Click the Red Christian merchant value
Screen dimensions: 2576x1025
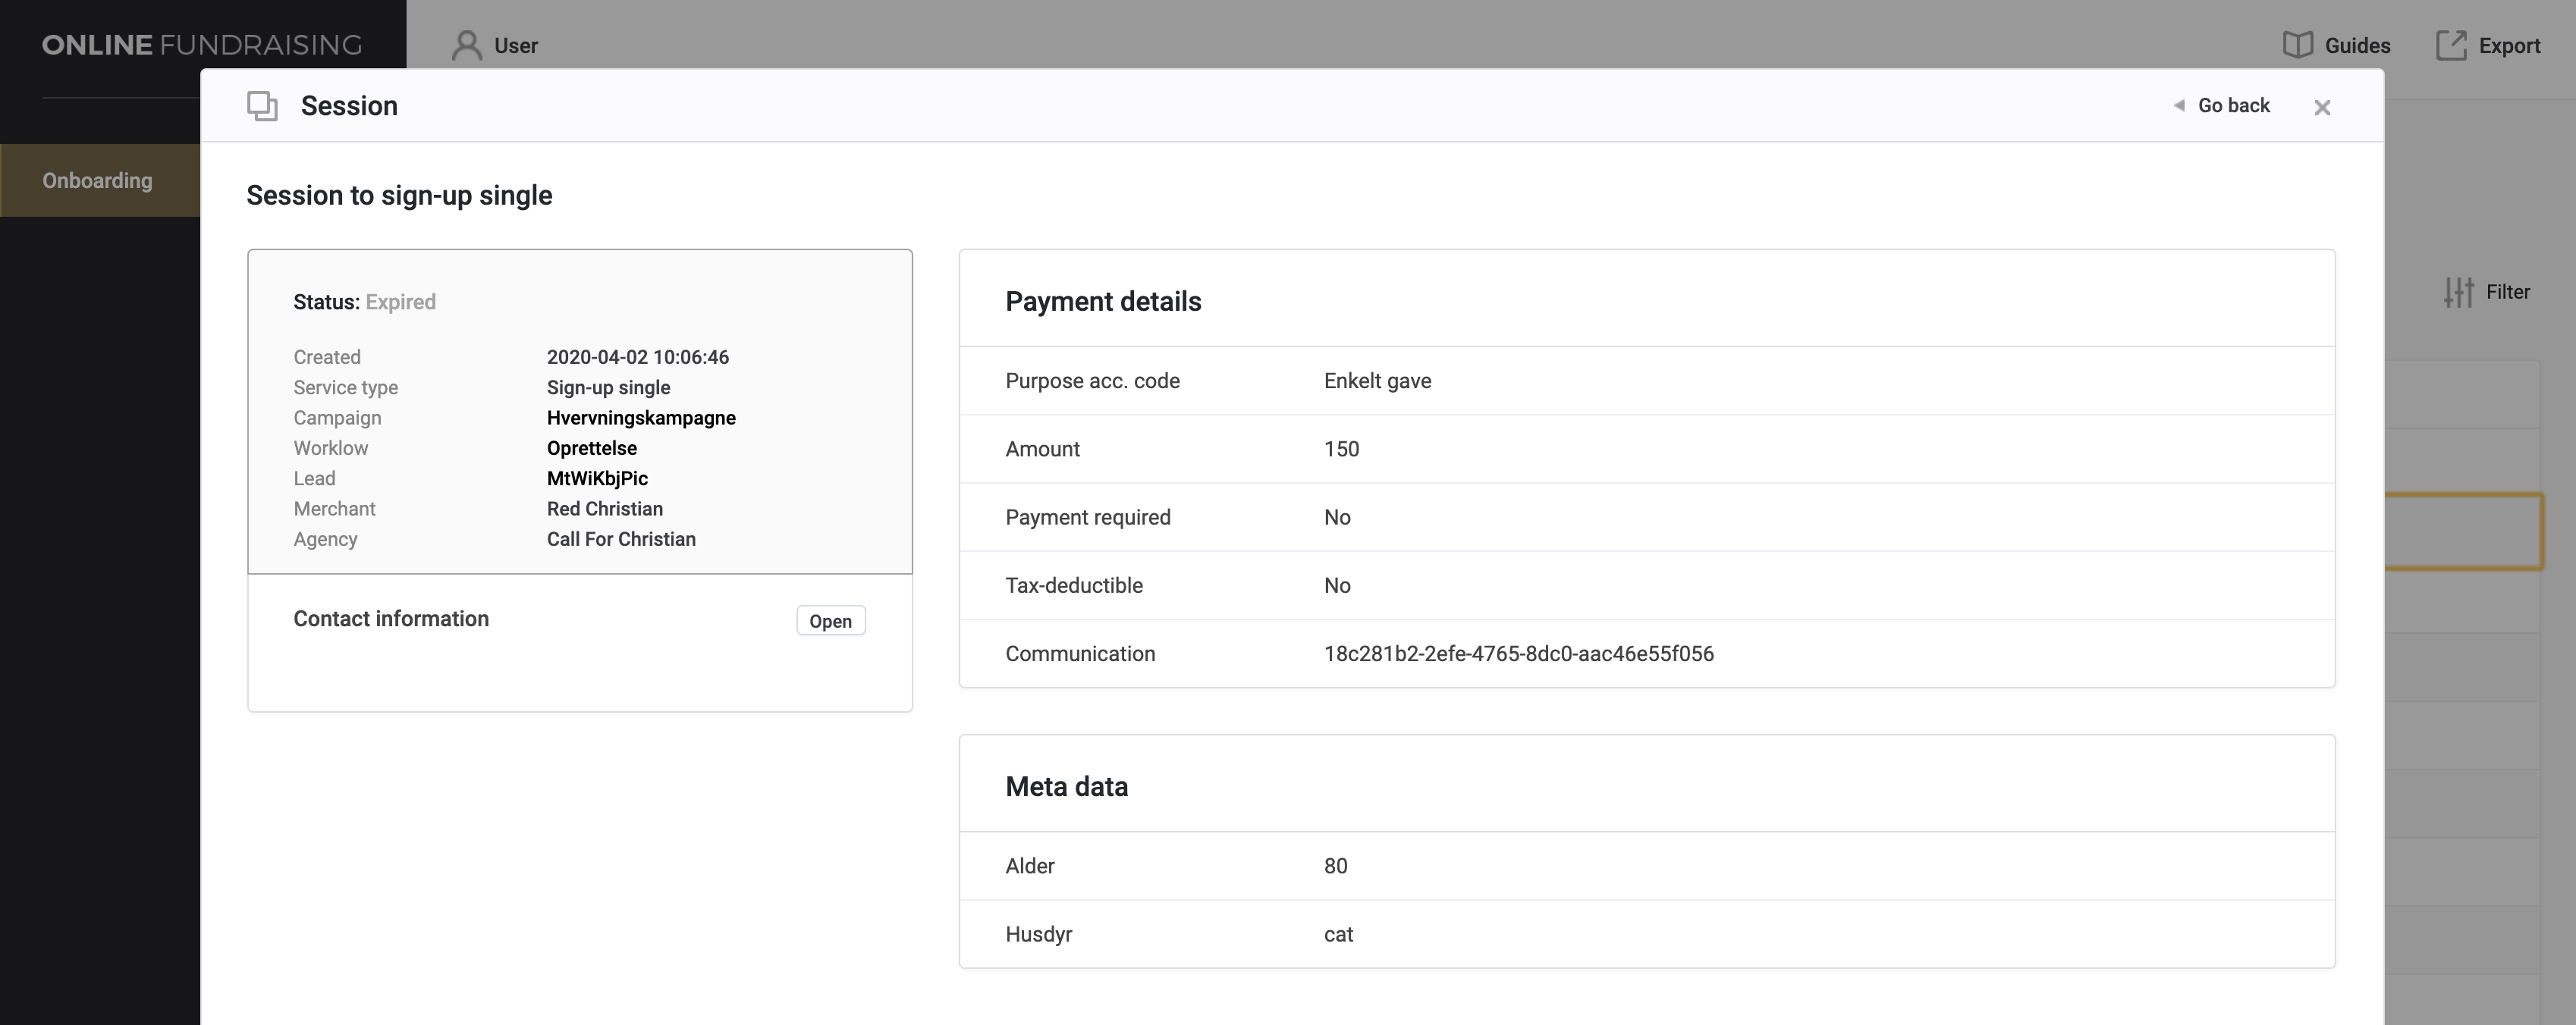(x=604, y=509)
